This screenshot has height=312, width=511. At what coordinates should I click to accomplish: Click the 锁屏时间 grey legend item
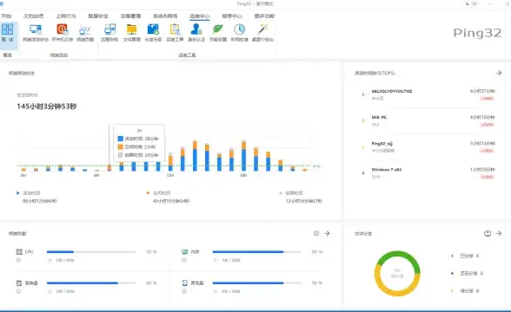tap(291, 193)
